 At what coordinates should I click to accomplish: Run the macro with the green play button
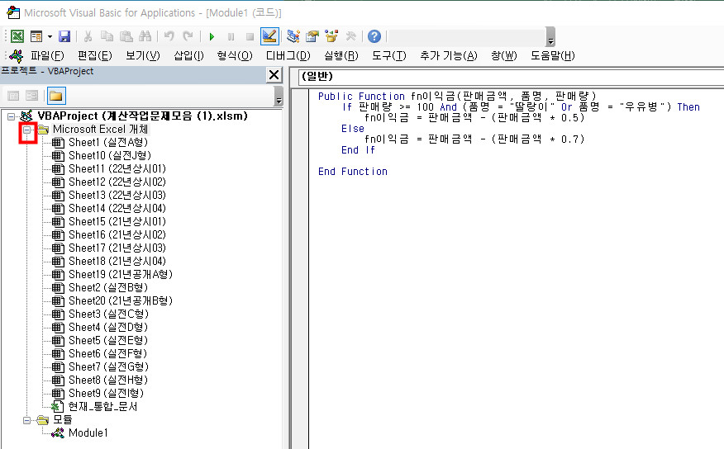[212, 36]
